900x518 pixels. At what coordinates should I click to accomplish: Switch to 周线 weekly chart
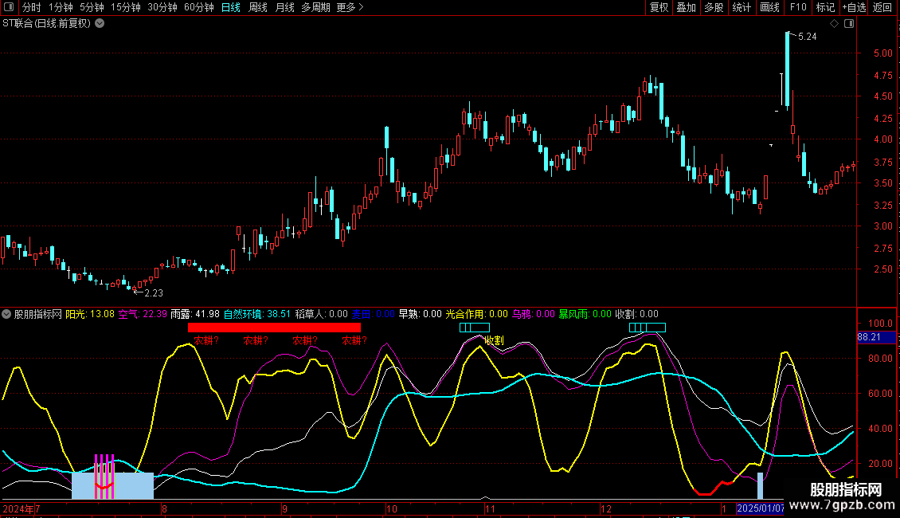(x=258, y=7)
